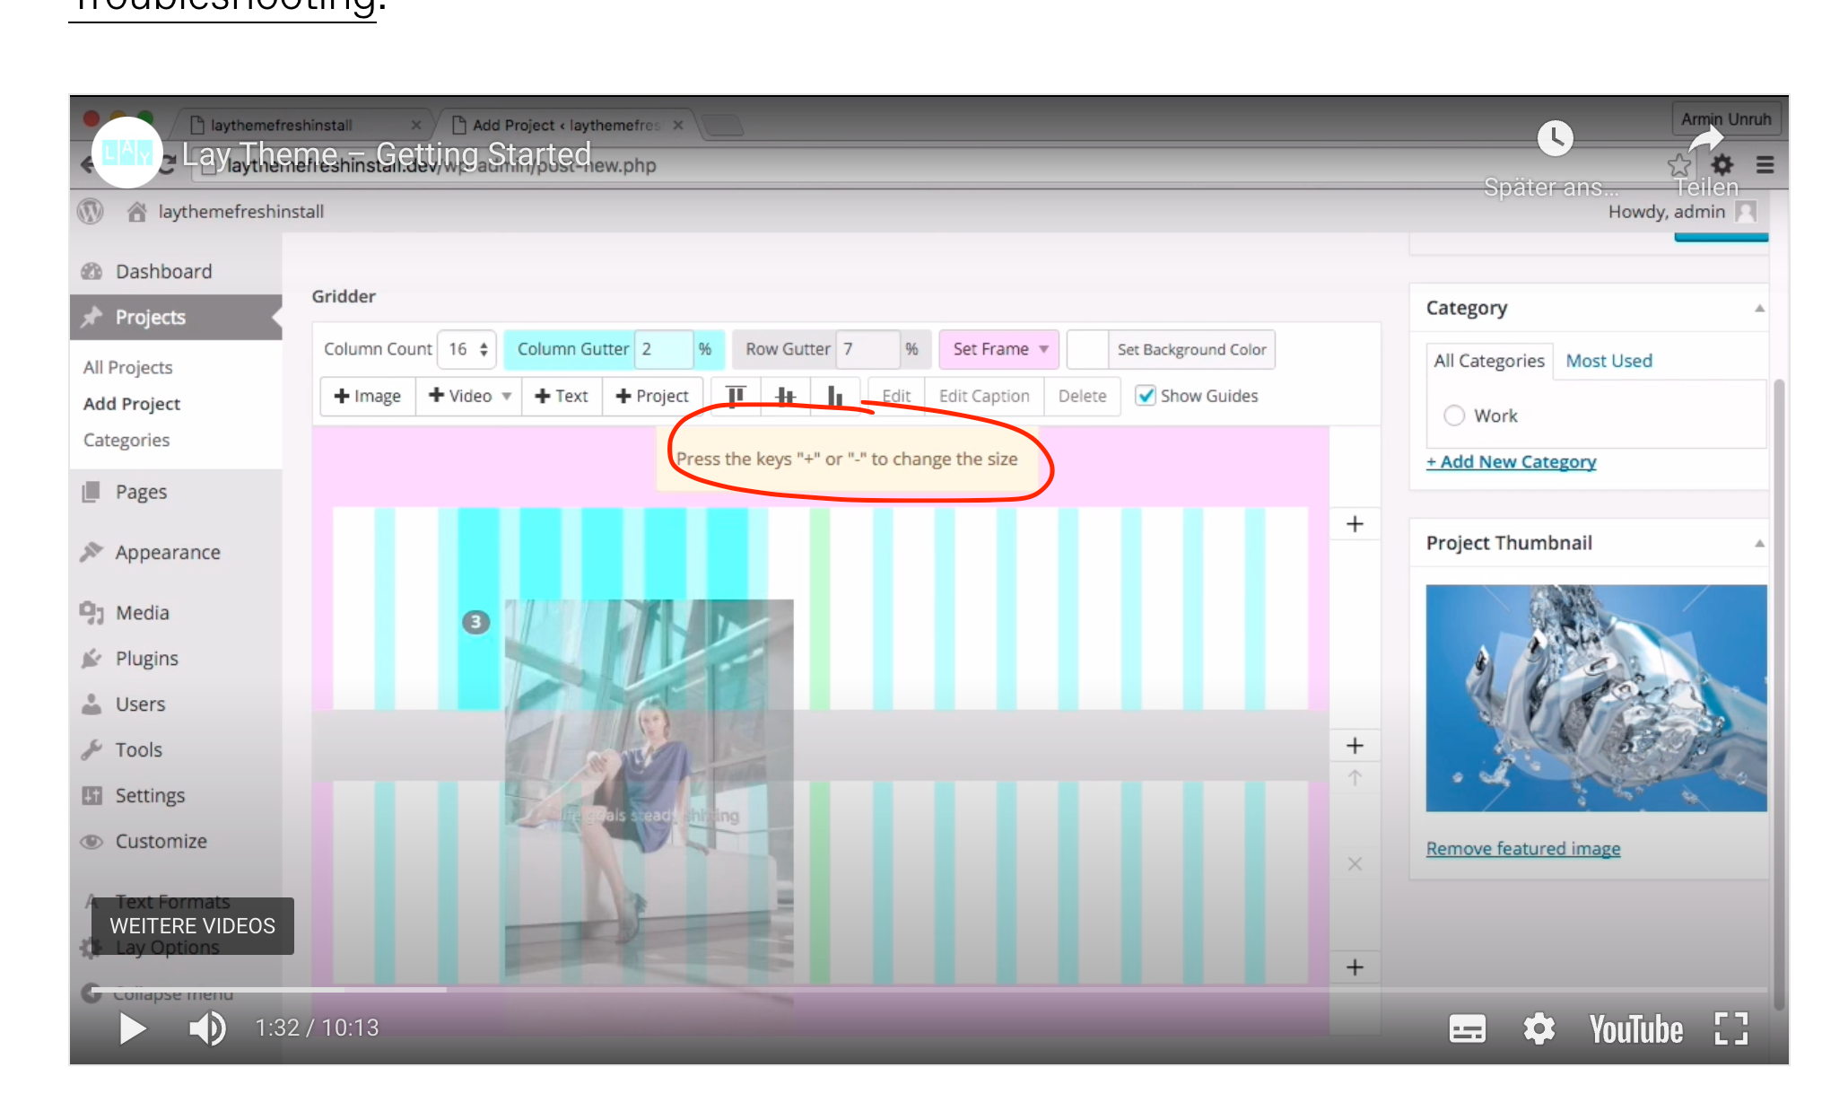Image resolution: width=1848 pixels, height=1120 pixels.
Task: Toggle subtitles captions icon
Action: coord(1467,1028)
